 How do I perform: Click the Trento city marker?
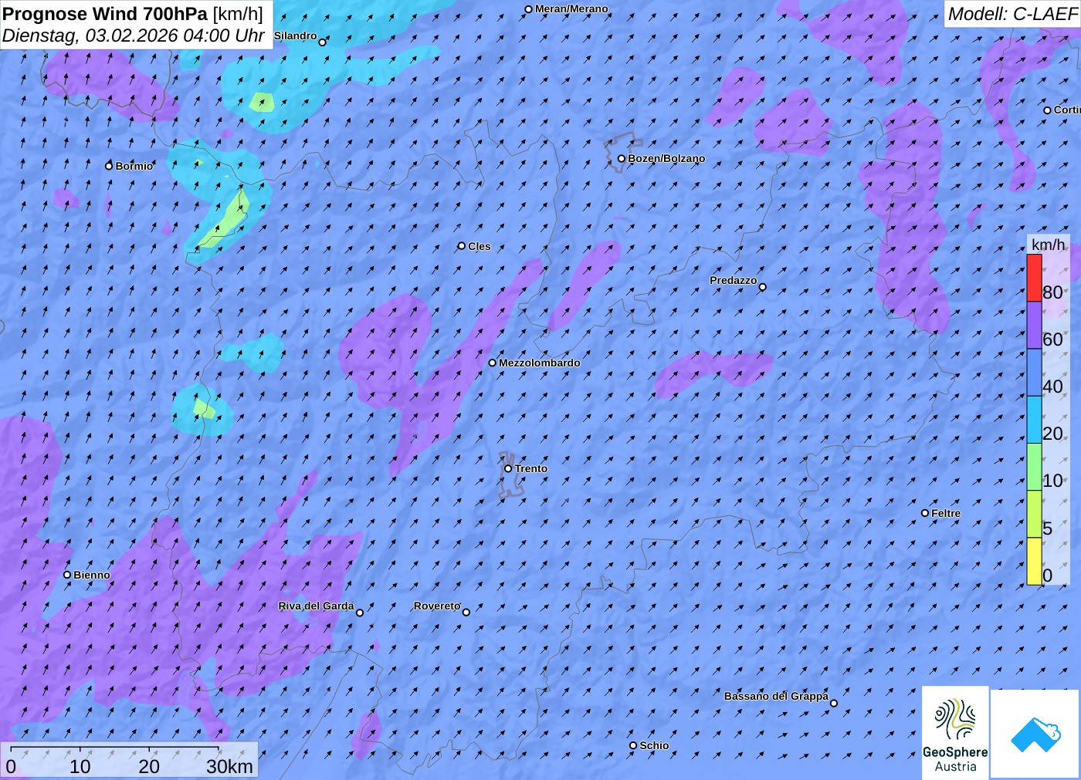coord(508,468)
